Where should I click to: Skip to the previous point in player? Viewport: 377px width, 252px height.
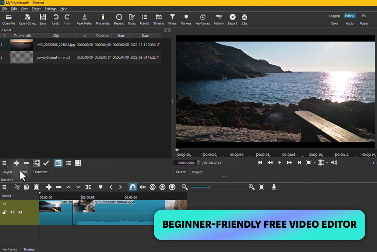[260, 163]
